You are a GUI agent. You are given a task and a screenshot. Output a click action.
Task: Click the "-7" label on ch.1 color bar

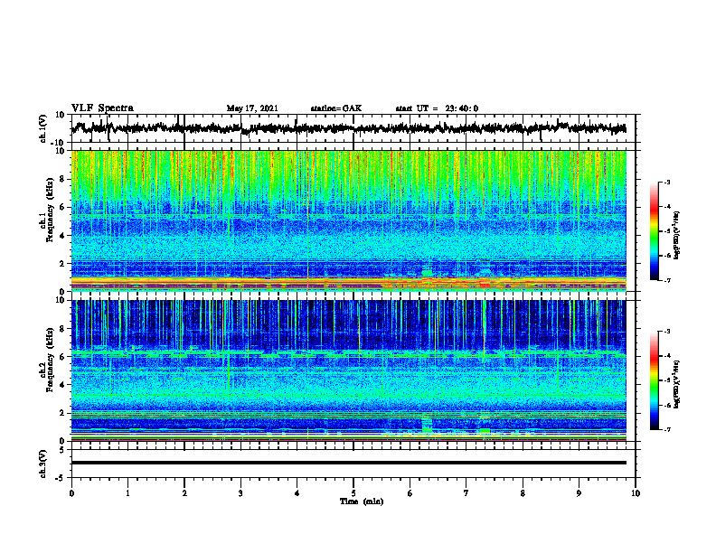[666, 280]
